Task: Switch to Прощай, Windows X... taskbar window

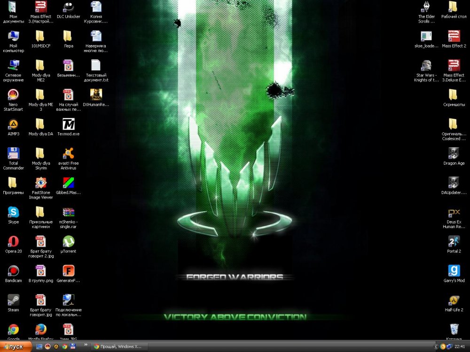Action: [119, 346]
